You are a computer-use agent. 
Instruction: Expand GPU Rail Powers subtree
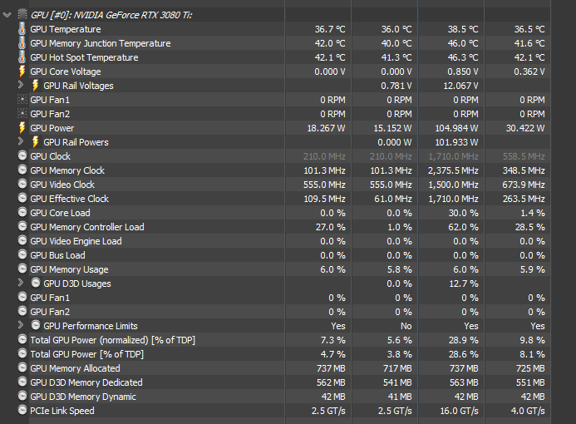[x=21, y=141]
